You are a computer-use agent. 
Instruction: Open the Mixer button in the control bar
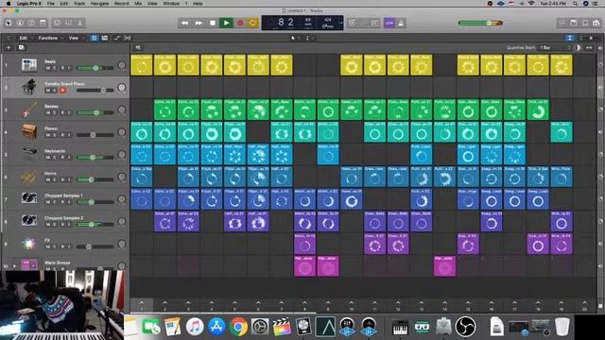pyautogui.click(x=69, y=23)
